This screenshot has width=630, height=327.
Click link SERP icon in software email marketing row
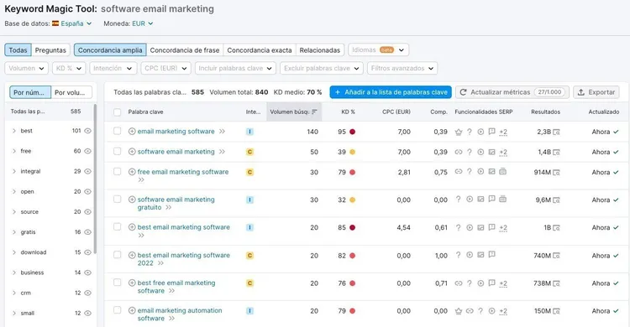[459, 152]
